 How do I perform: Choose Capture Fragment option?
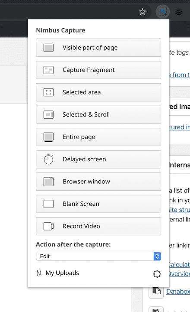point(98,70)
